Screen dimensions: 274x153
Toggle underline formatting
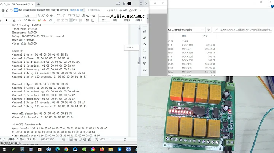pyautogui.click(x=14, y=20)
